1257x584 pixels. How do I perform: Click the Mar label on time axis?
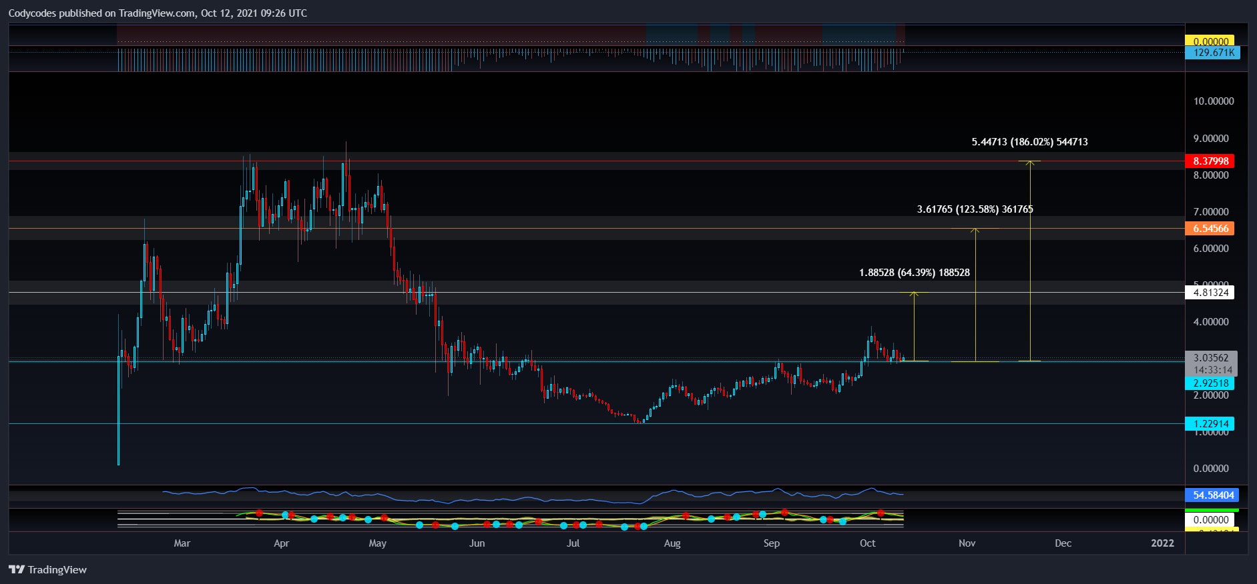point(182,543)
